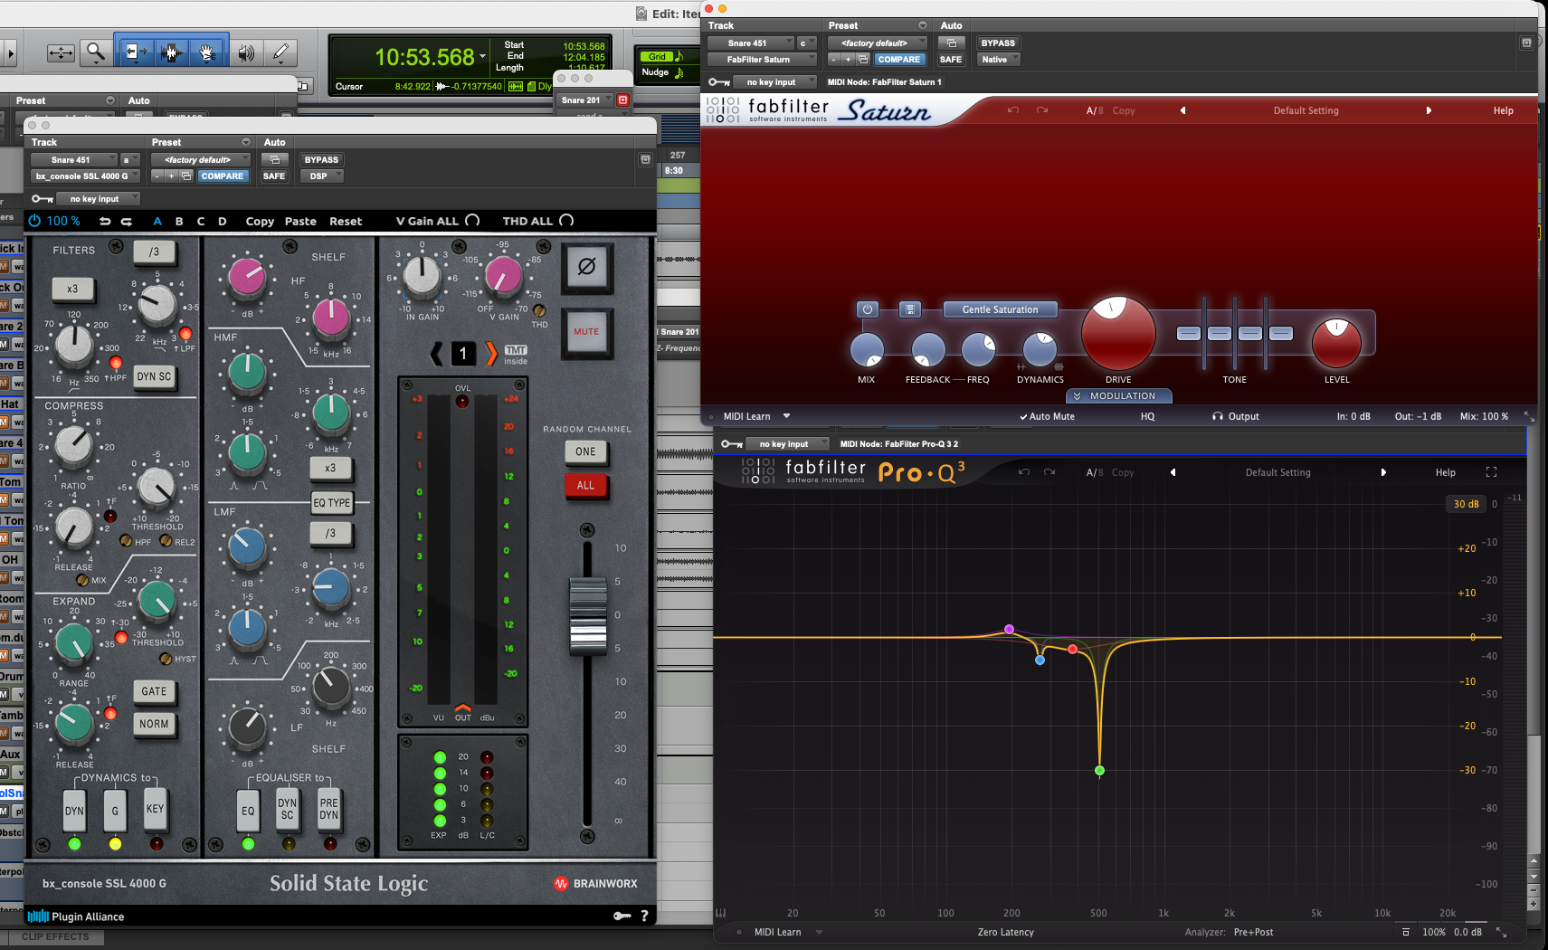Enable Auto Mute in Saturn footer

click(x=1047, y=416)
